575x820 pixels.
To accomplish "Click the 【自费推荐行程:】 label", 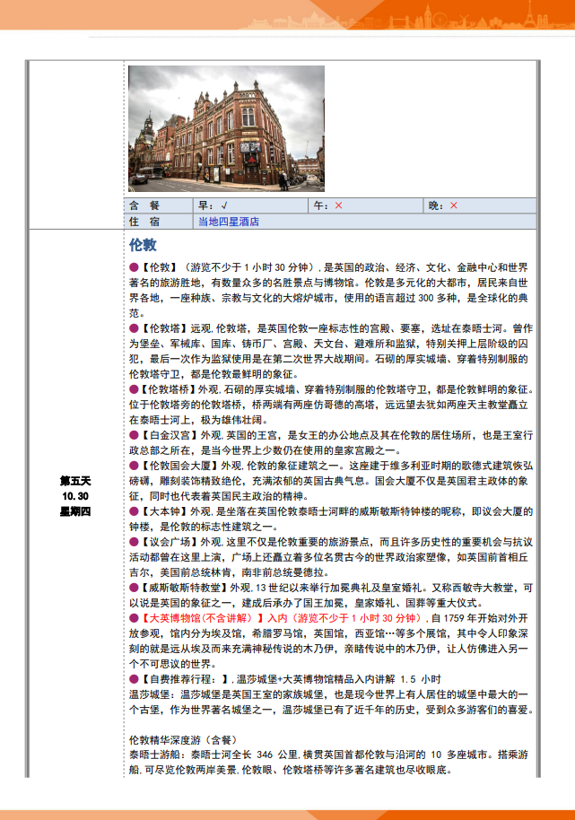I will [186, 679].
